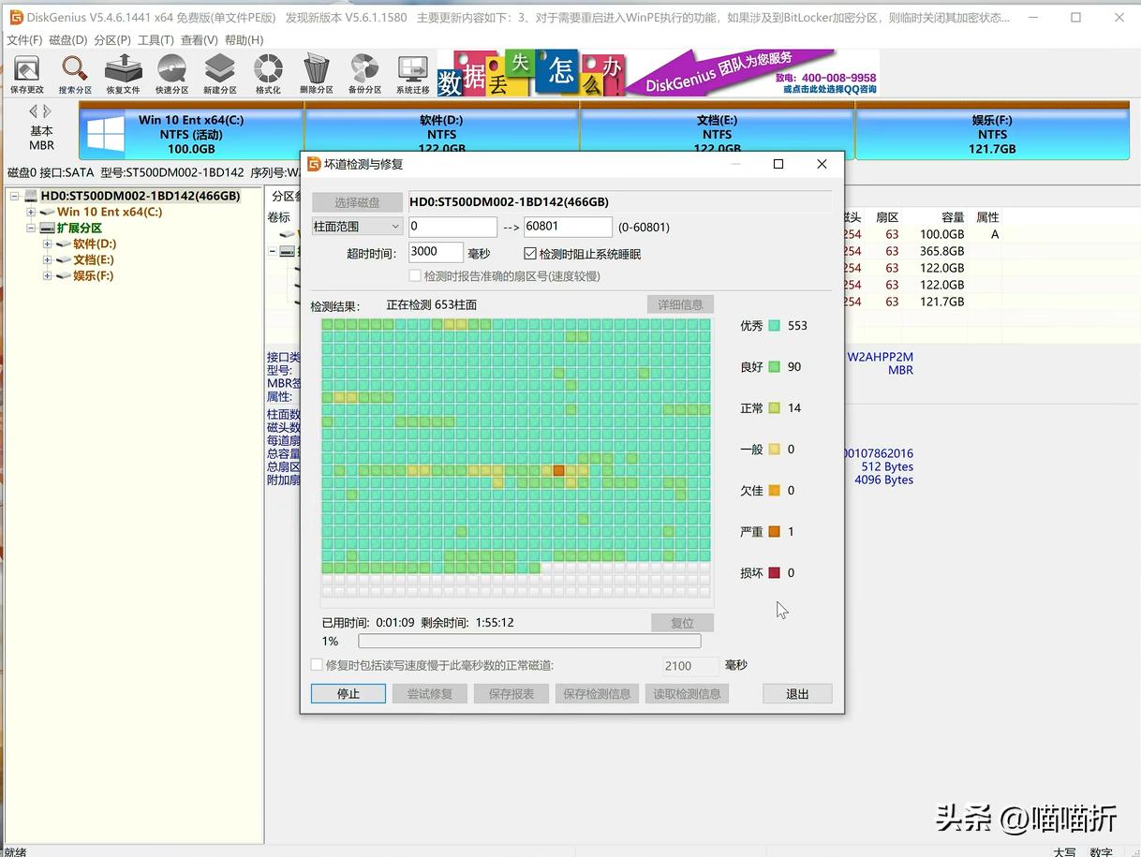
Task: Choose the Format (格式化) toolbar icon
Action: 268,73
